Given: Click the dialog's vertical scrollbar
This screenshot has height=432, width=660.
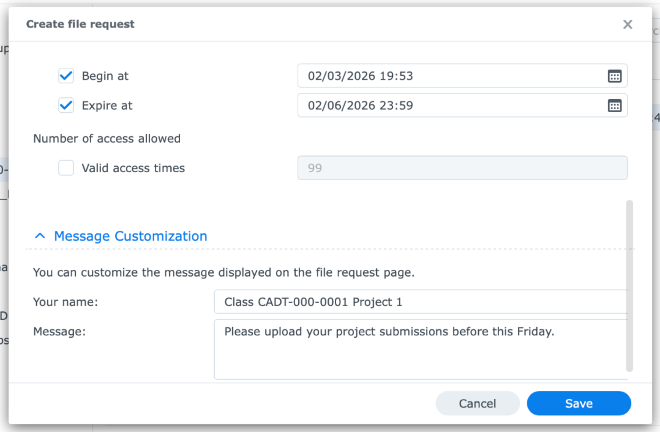Looking at the screenshot, I should click(x=629, y=286).
